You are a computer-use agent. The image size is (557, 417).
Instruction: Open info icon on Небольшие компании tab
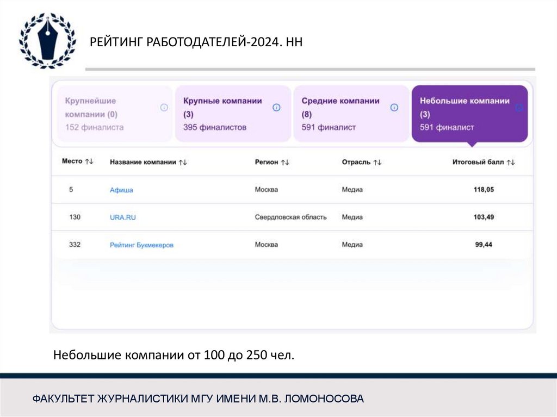tap(518, 108)
